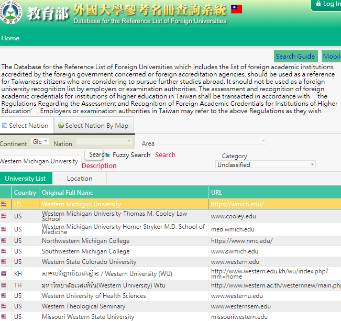Click the Original Full Name column header
341x321 pixels.
click(124, 193)
